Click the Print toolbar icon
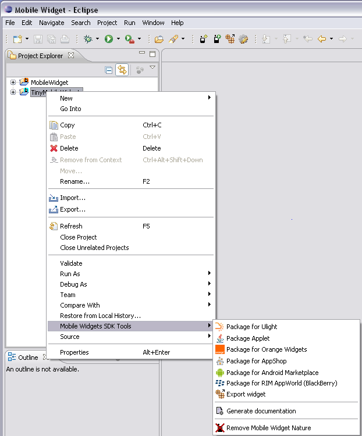362x436 pixels. coord(65,39)
